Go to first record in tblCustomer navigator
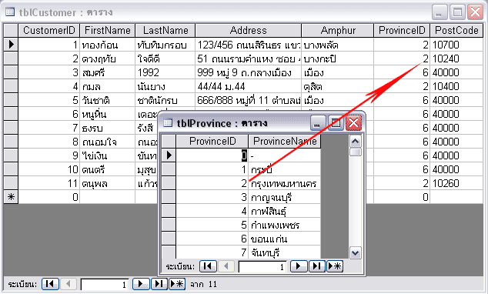Viewport: 488px width, 294px height. [x=50, y=284]
